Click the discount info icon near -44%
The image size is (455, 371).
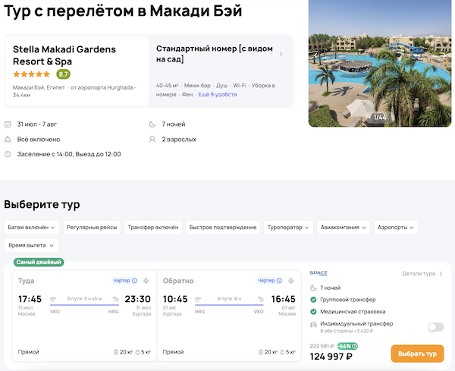click(x=355, y=346)
